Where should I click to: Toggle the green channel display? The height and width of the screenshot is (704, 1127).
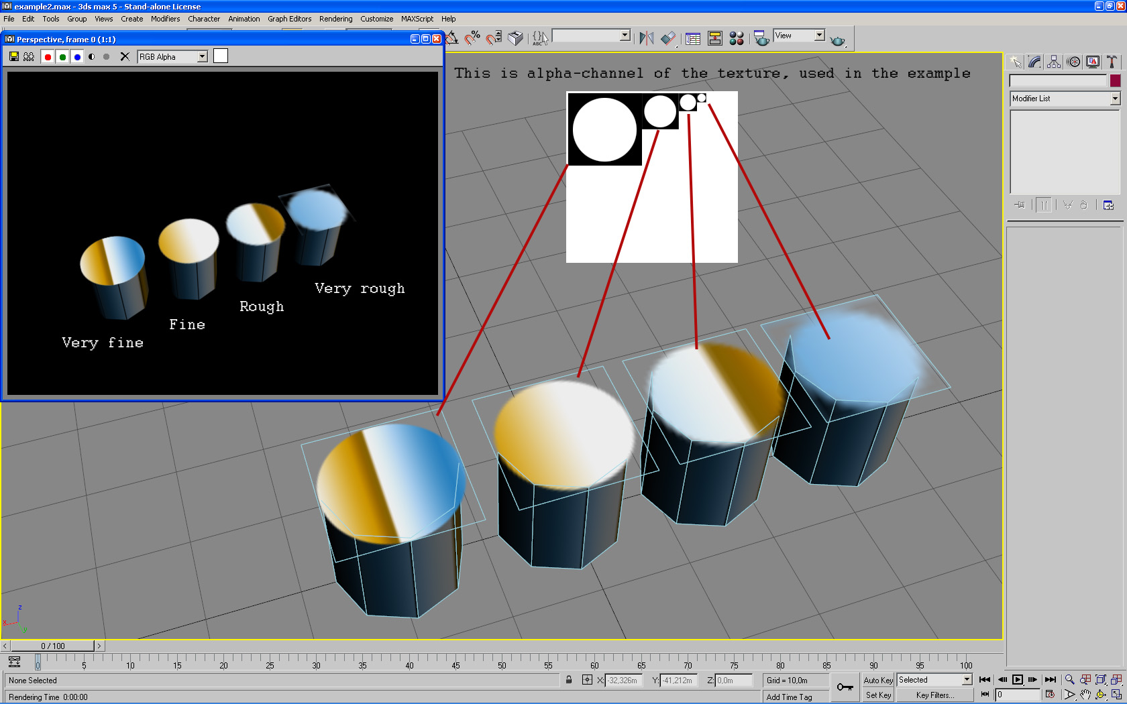coord(62,57)
